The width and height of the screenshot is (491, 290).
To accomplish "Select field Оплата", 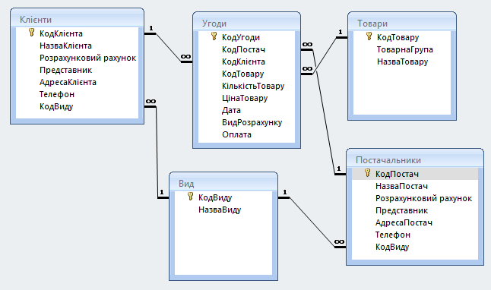I will tap(236, 134).
